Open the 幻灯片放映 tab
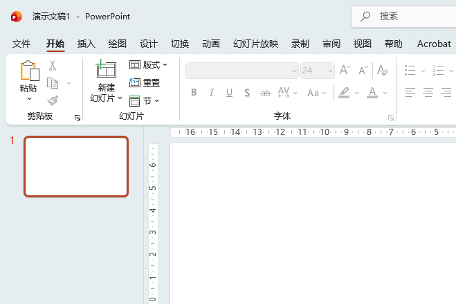 255,44
